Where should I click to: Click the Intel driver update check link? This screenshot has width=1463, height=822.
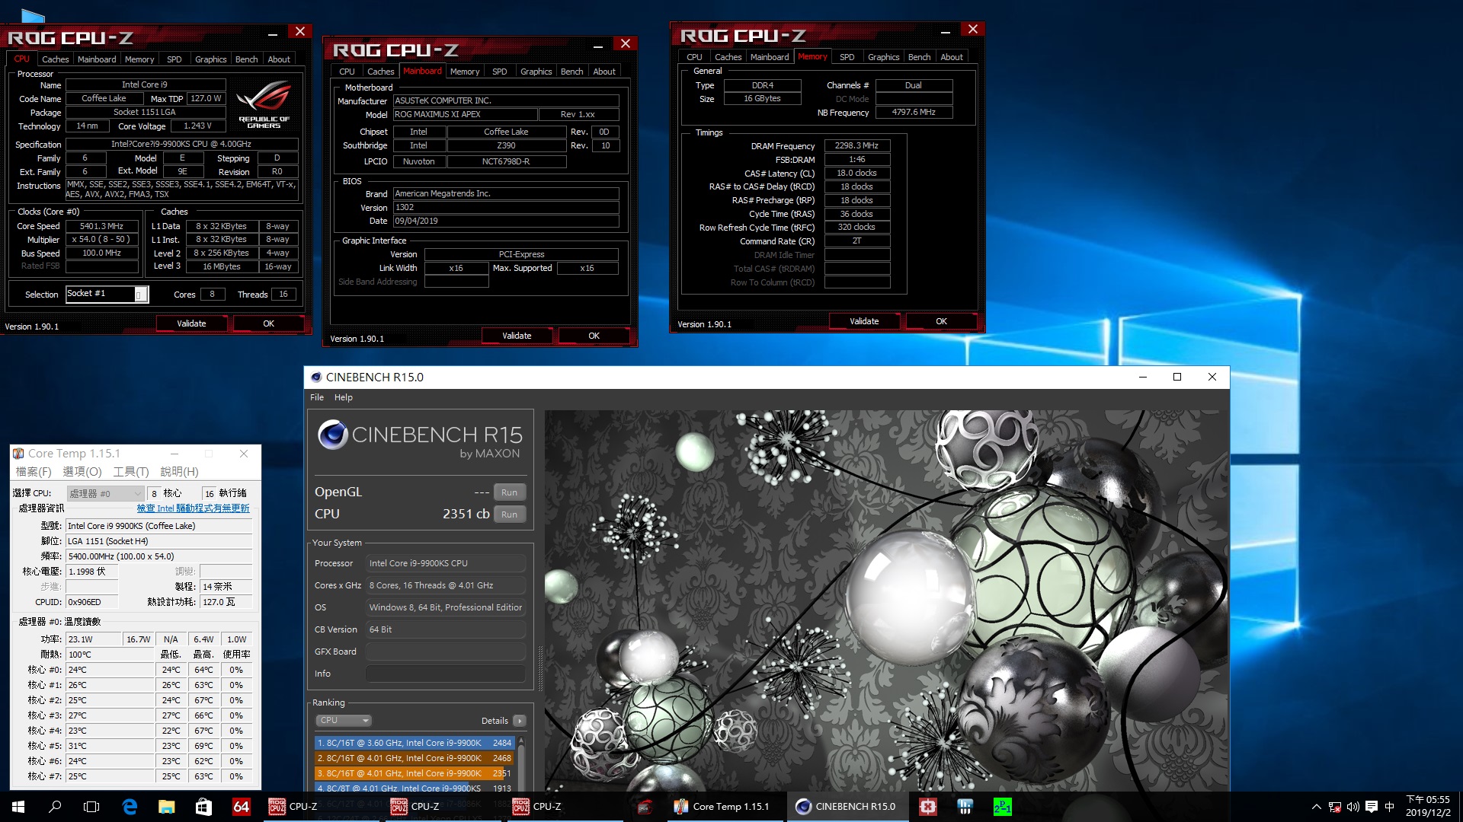(193, 508)
